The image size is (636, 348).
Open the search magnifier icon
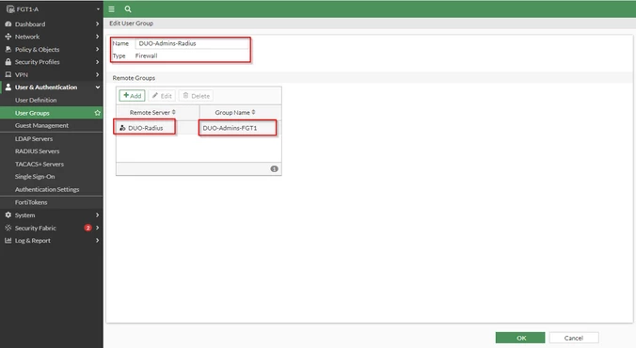[x=128, y=8]
